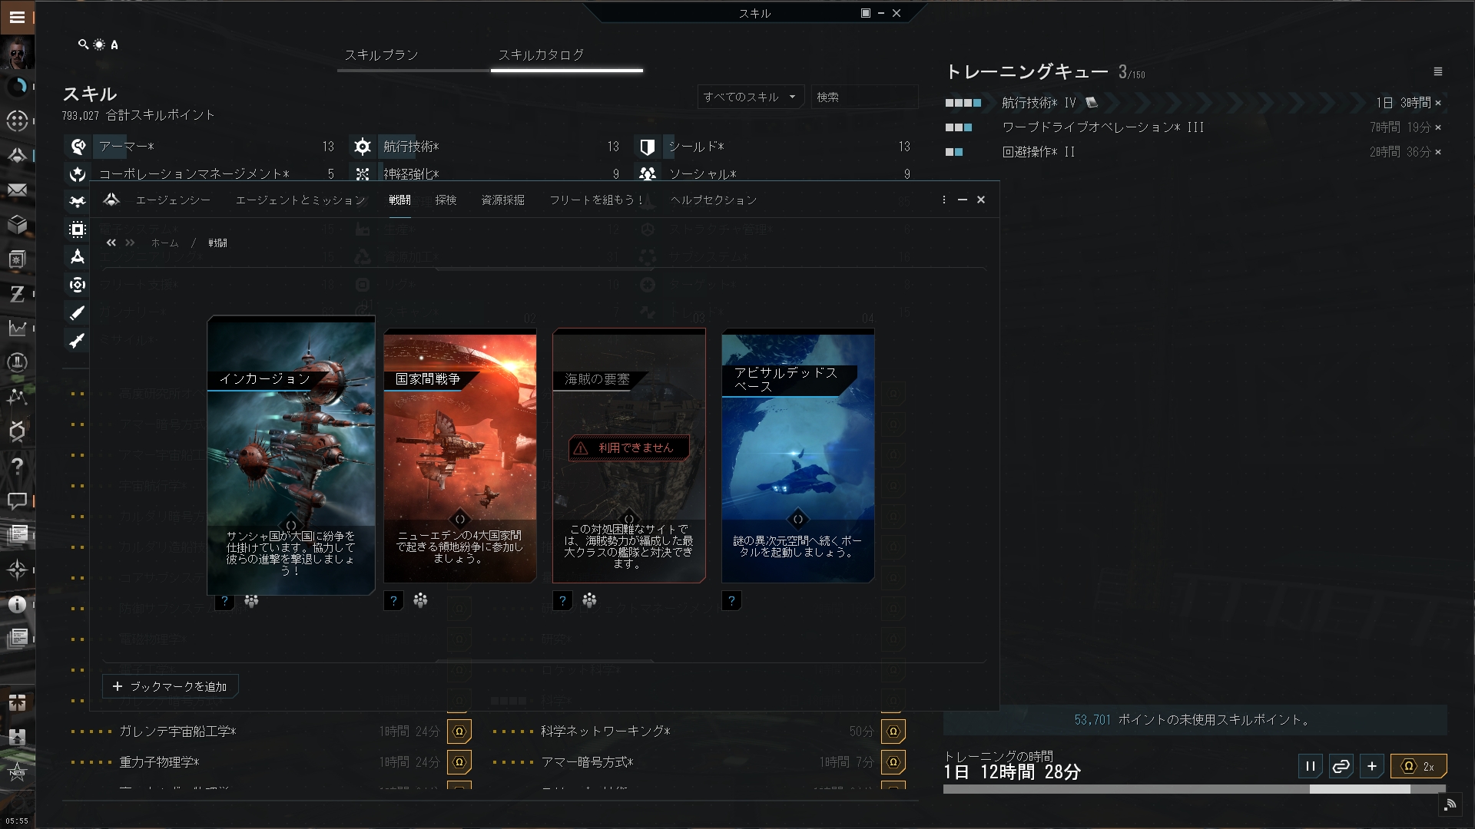Open the 探検 tab in the Agency
The width and height of the screenshot is (1475, 829).
tap(446, 200)
